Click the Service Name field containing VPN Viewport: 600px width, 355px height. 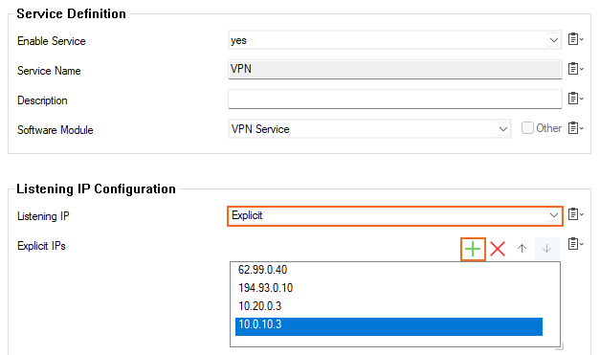point(395,69)
